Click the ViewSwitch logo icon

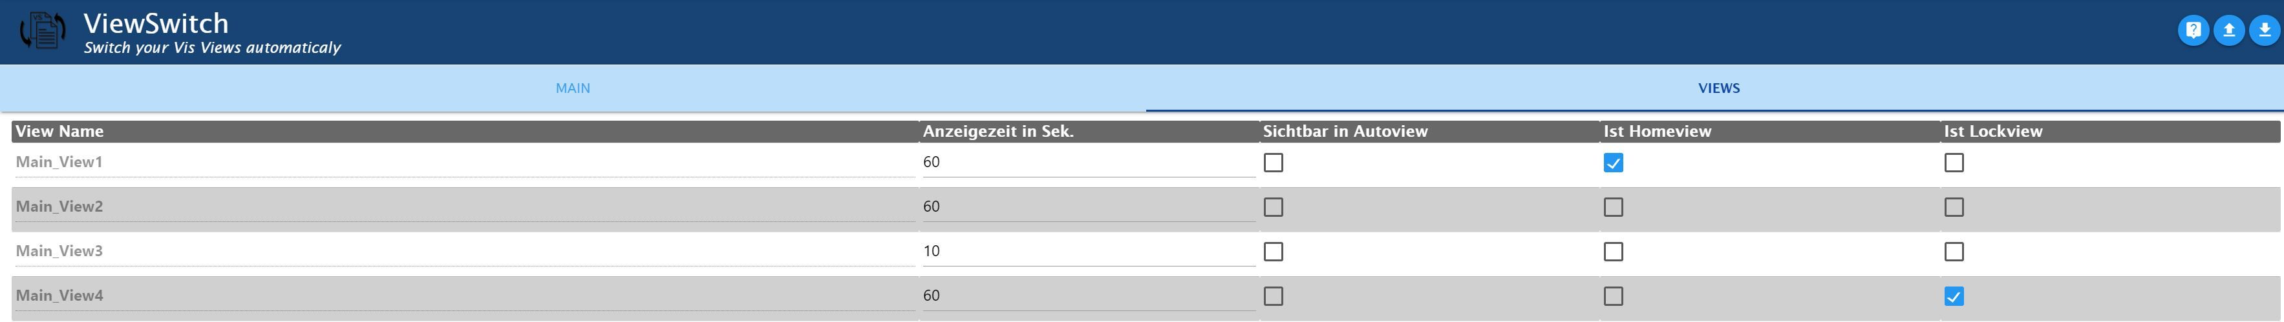point(43,31)
